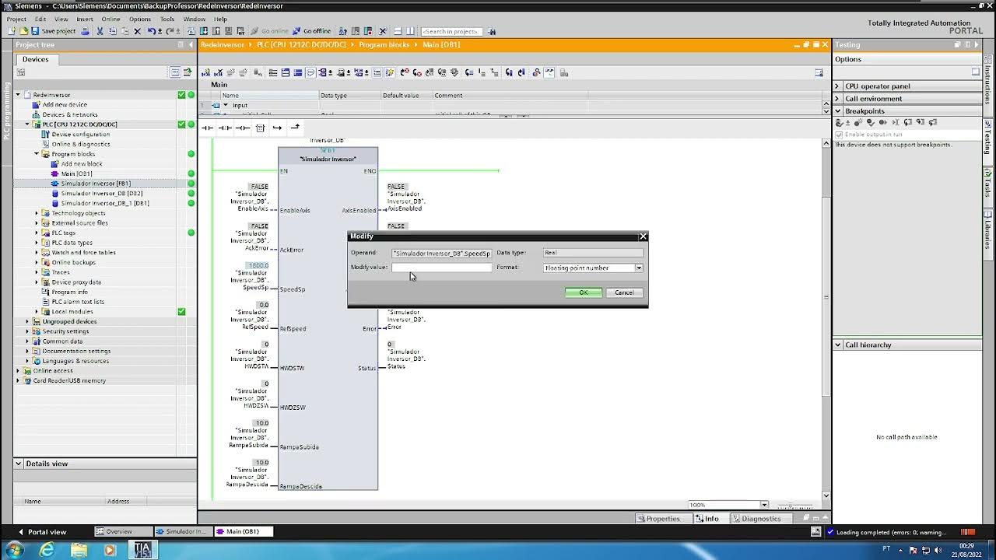Click the New project icon

[12, 31]
